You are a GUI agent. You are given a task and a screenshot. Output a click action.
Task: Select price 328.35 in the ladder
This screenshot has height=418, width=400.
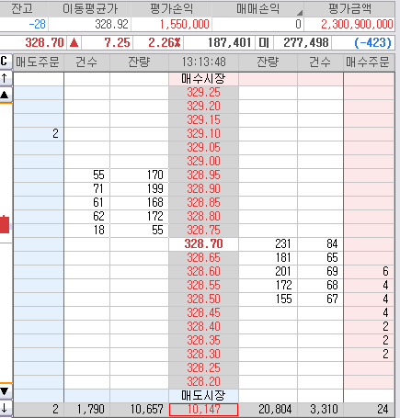tap(203, 341)
